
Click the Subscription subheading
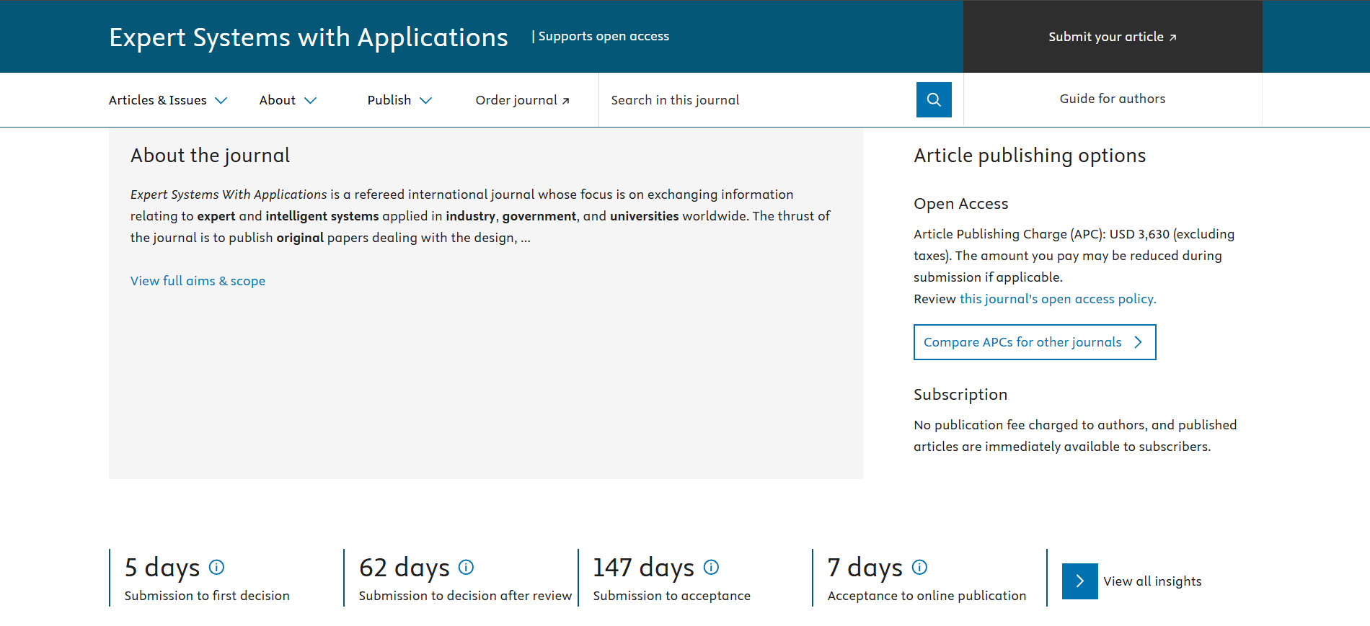(960, 395)
